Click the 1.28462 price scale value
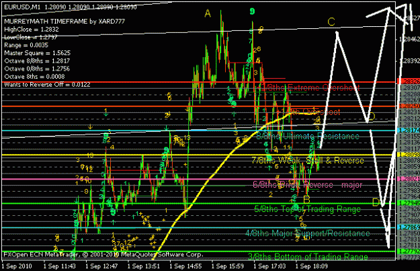The image size is (420, 271). coord(409,40)
